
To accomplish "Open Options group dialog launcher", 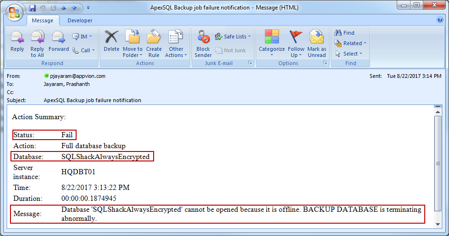I will (x=325, y=63).
